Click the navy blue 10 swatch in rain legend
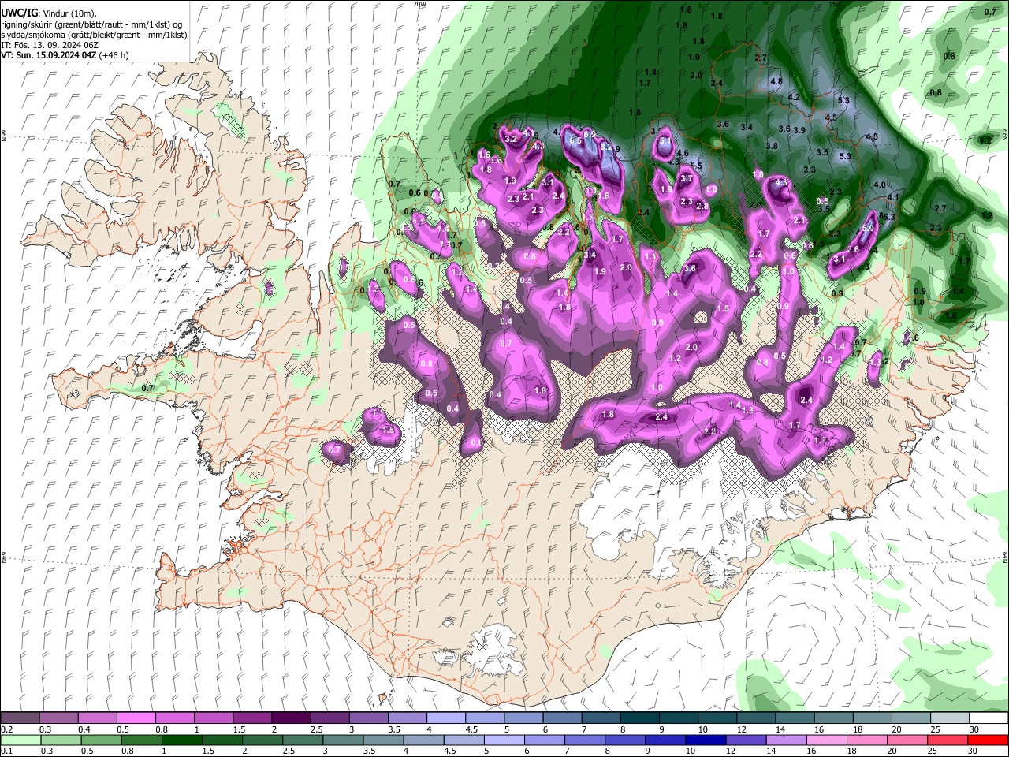The width and height of the screenshot is (1009, 757). [705, 740]
